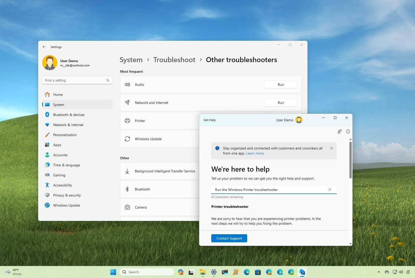Click the magnifier icon in Find a setting
Image resolution: width=415 pixels, height=278 pixels.
pos(108,80)
